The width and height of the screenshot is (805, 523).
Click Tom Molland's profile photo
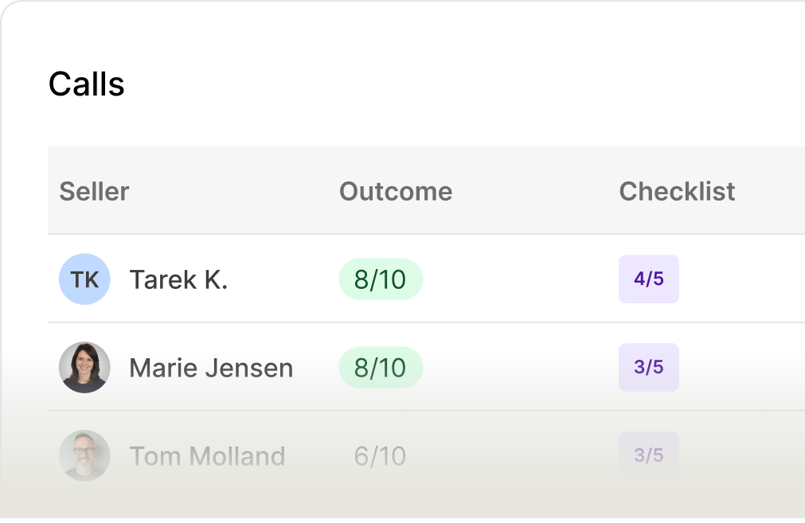point(84,455)
